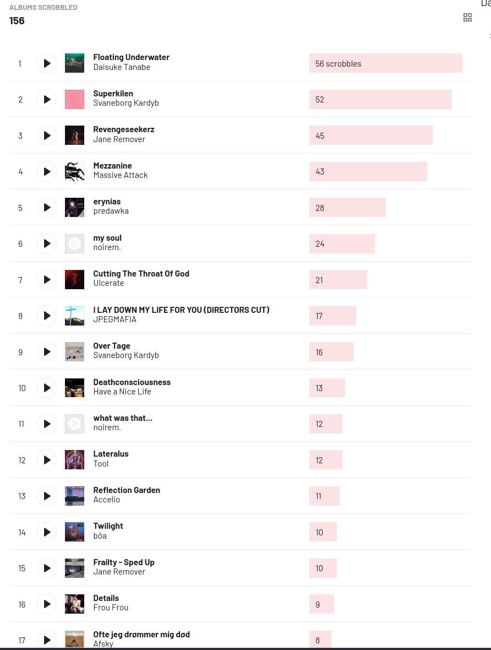The image size is (491, 650).
Task: Open Have a Nice Life artist page
Action: (122, 391)
